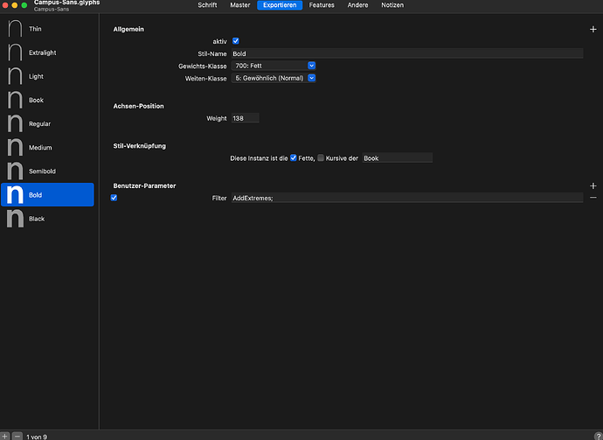This screenshot has width=603, height=440.
Task: Add a new Benutzer-Parameter with plus icon
Action: 593,186
